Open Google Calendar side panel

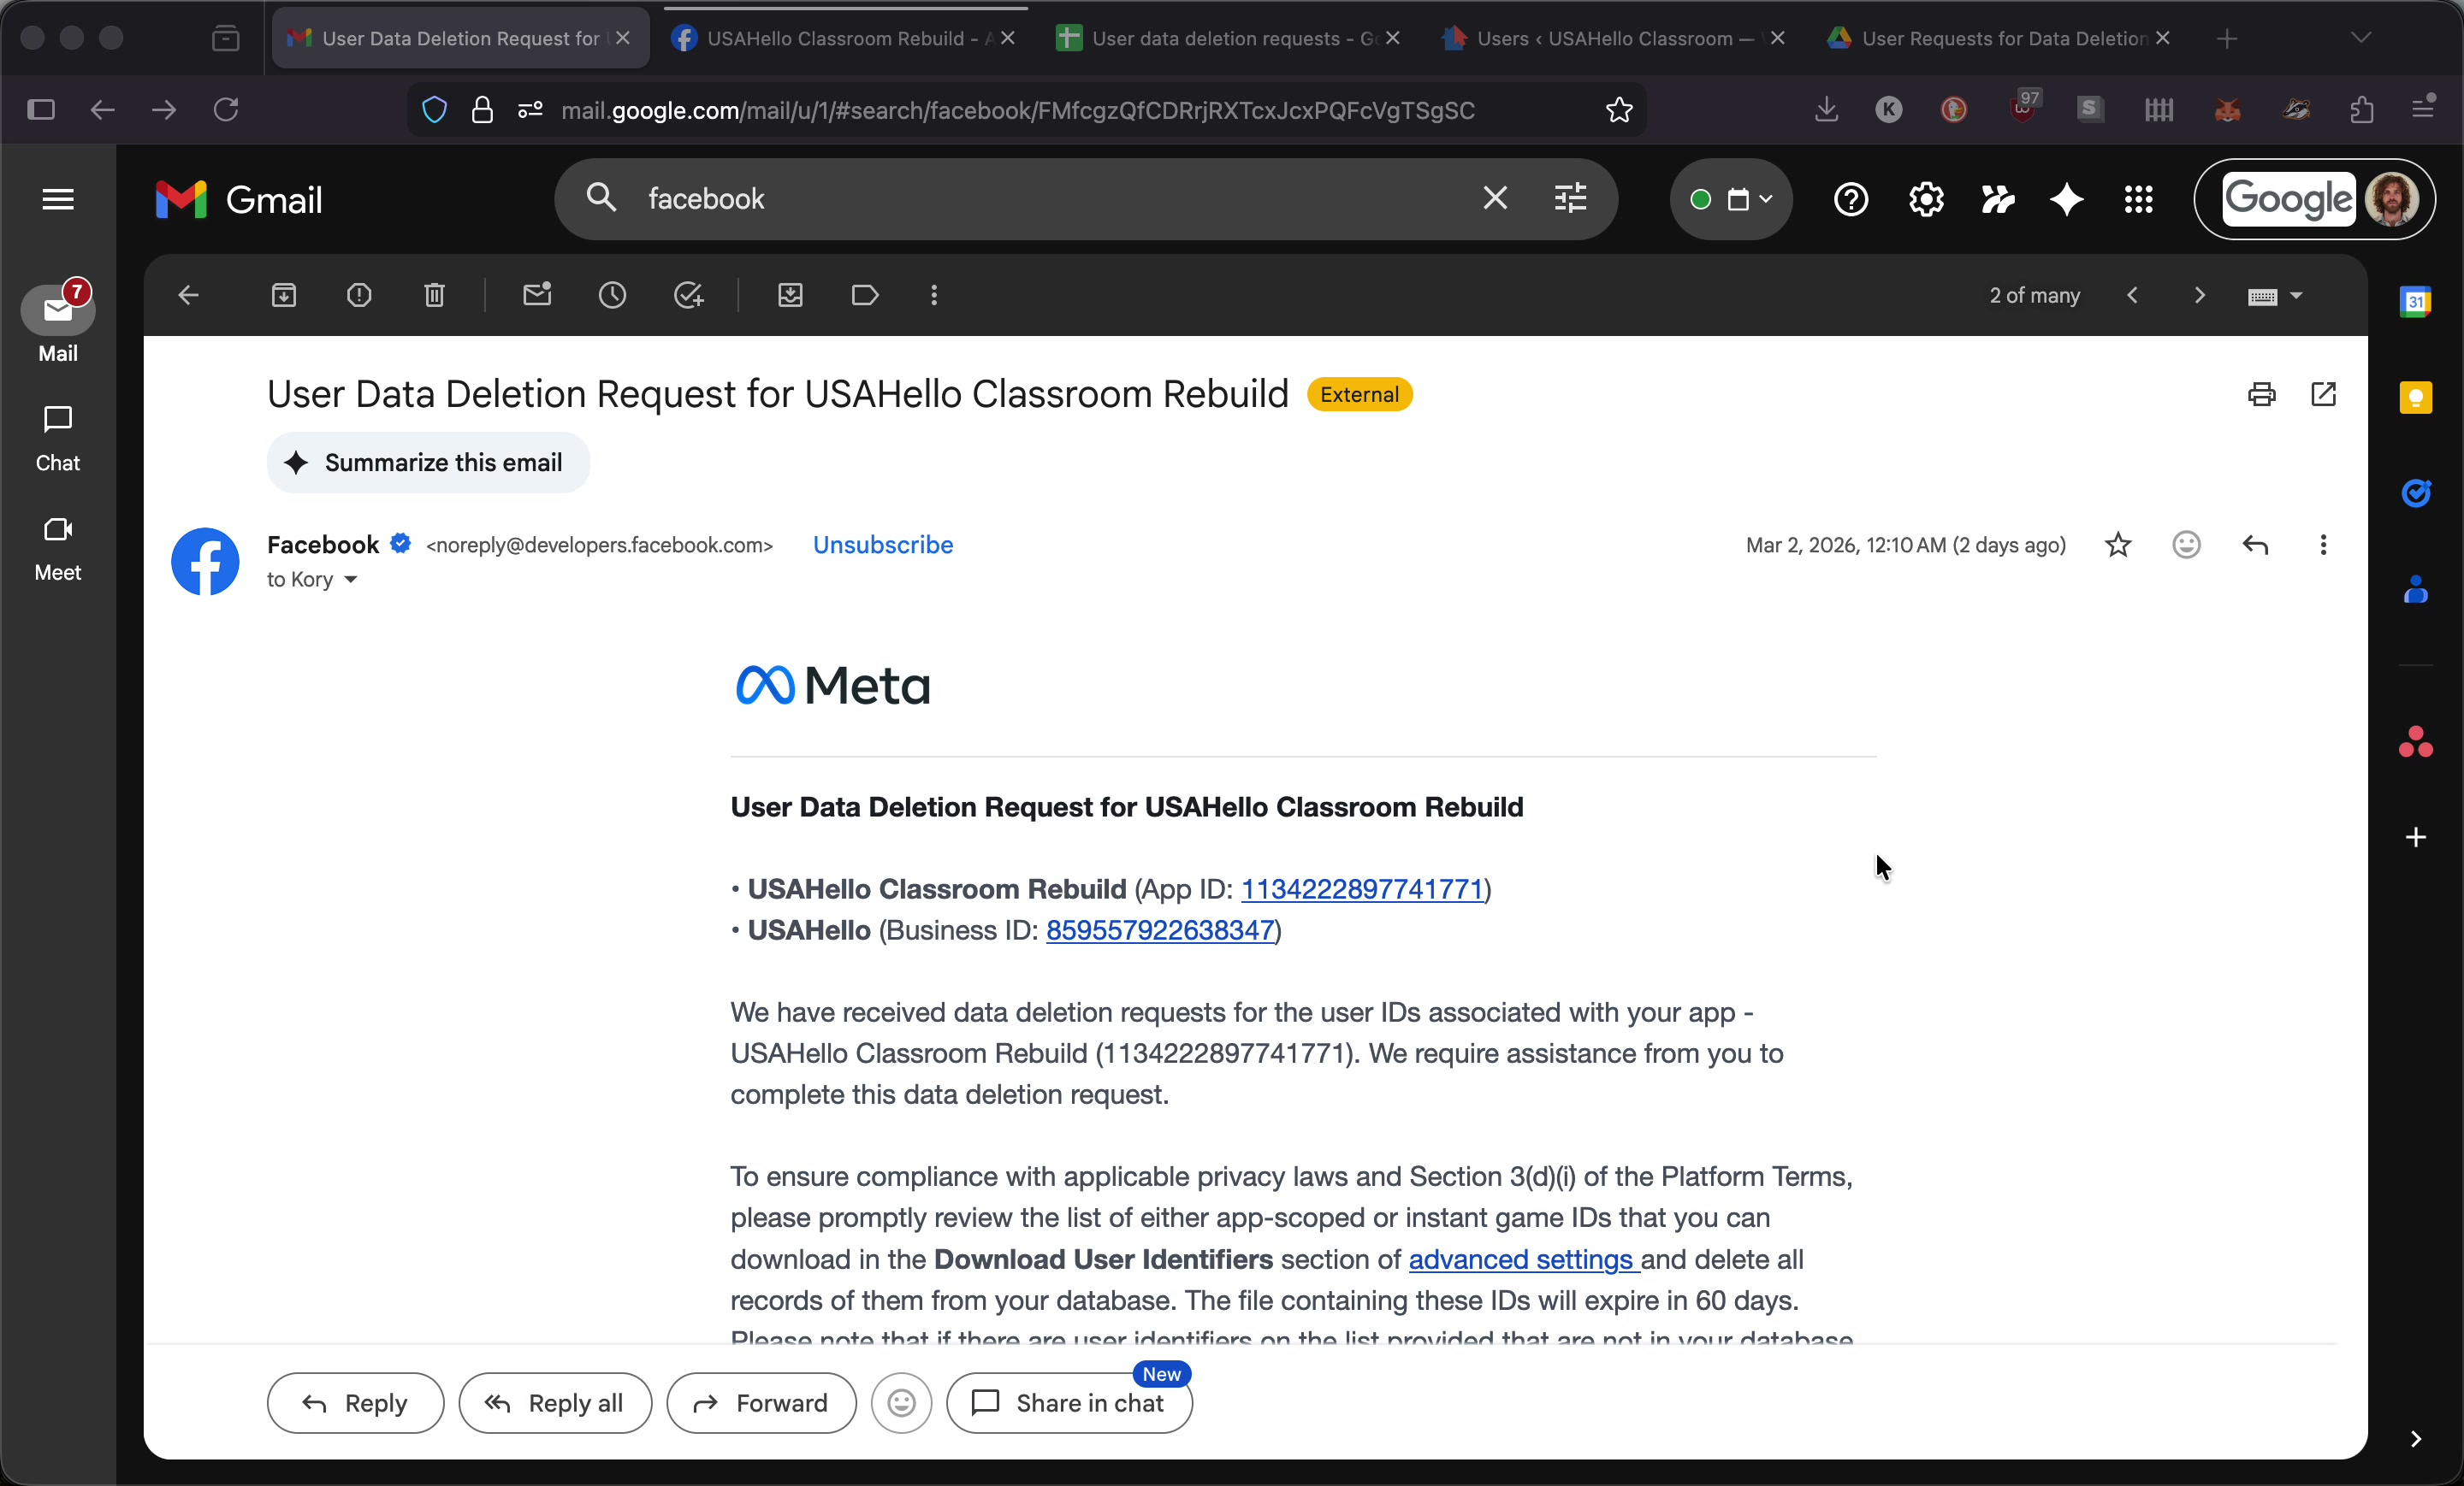[x=2416, y=302]
